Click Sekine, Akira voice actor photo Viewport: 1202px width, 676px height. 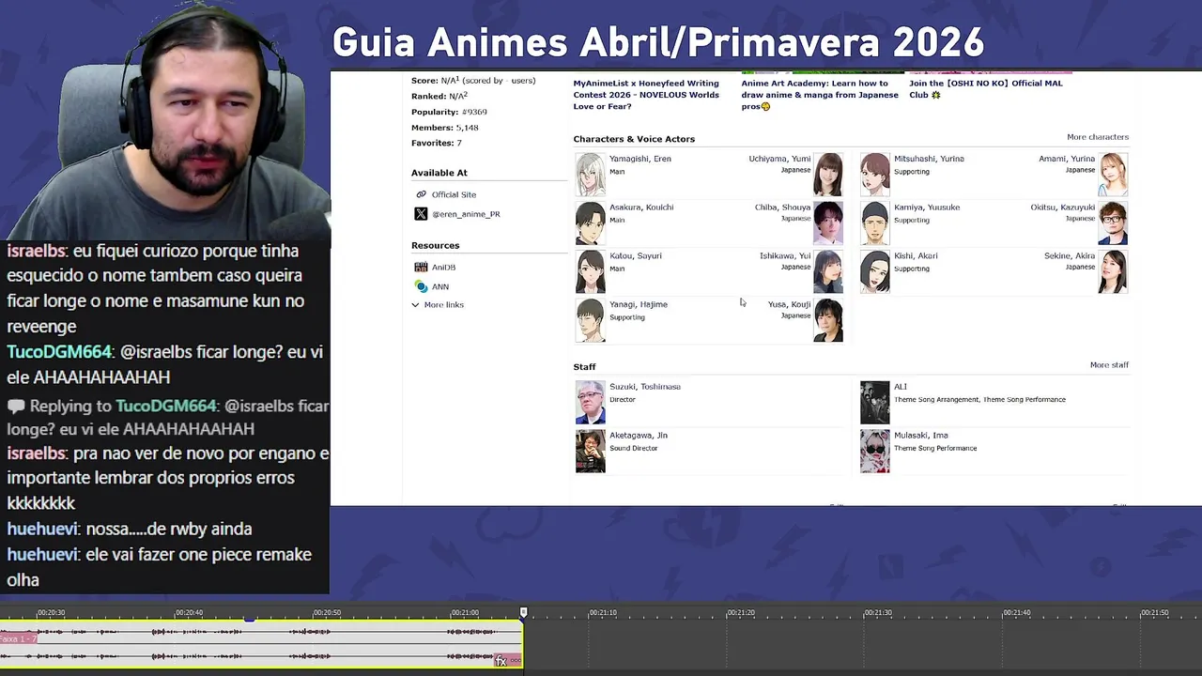[1113, 272]
